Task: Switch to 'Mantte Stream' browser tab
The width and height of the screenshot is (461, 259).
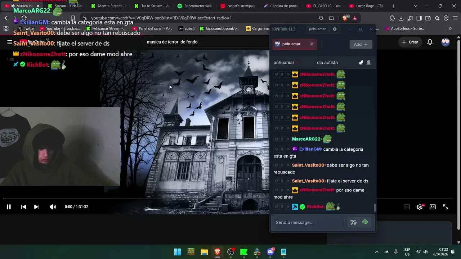Action: click(108, 6)
